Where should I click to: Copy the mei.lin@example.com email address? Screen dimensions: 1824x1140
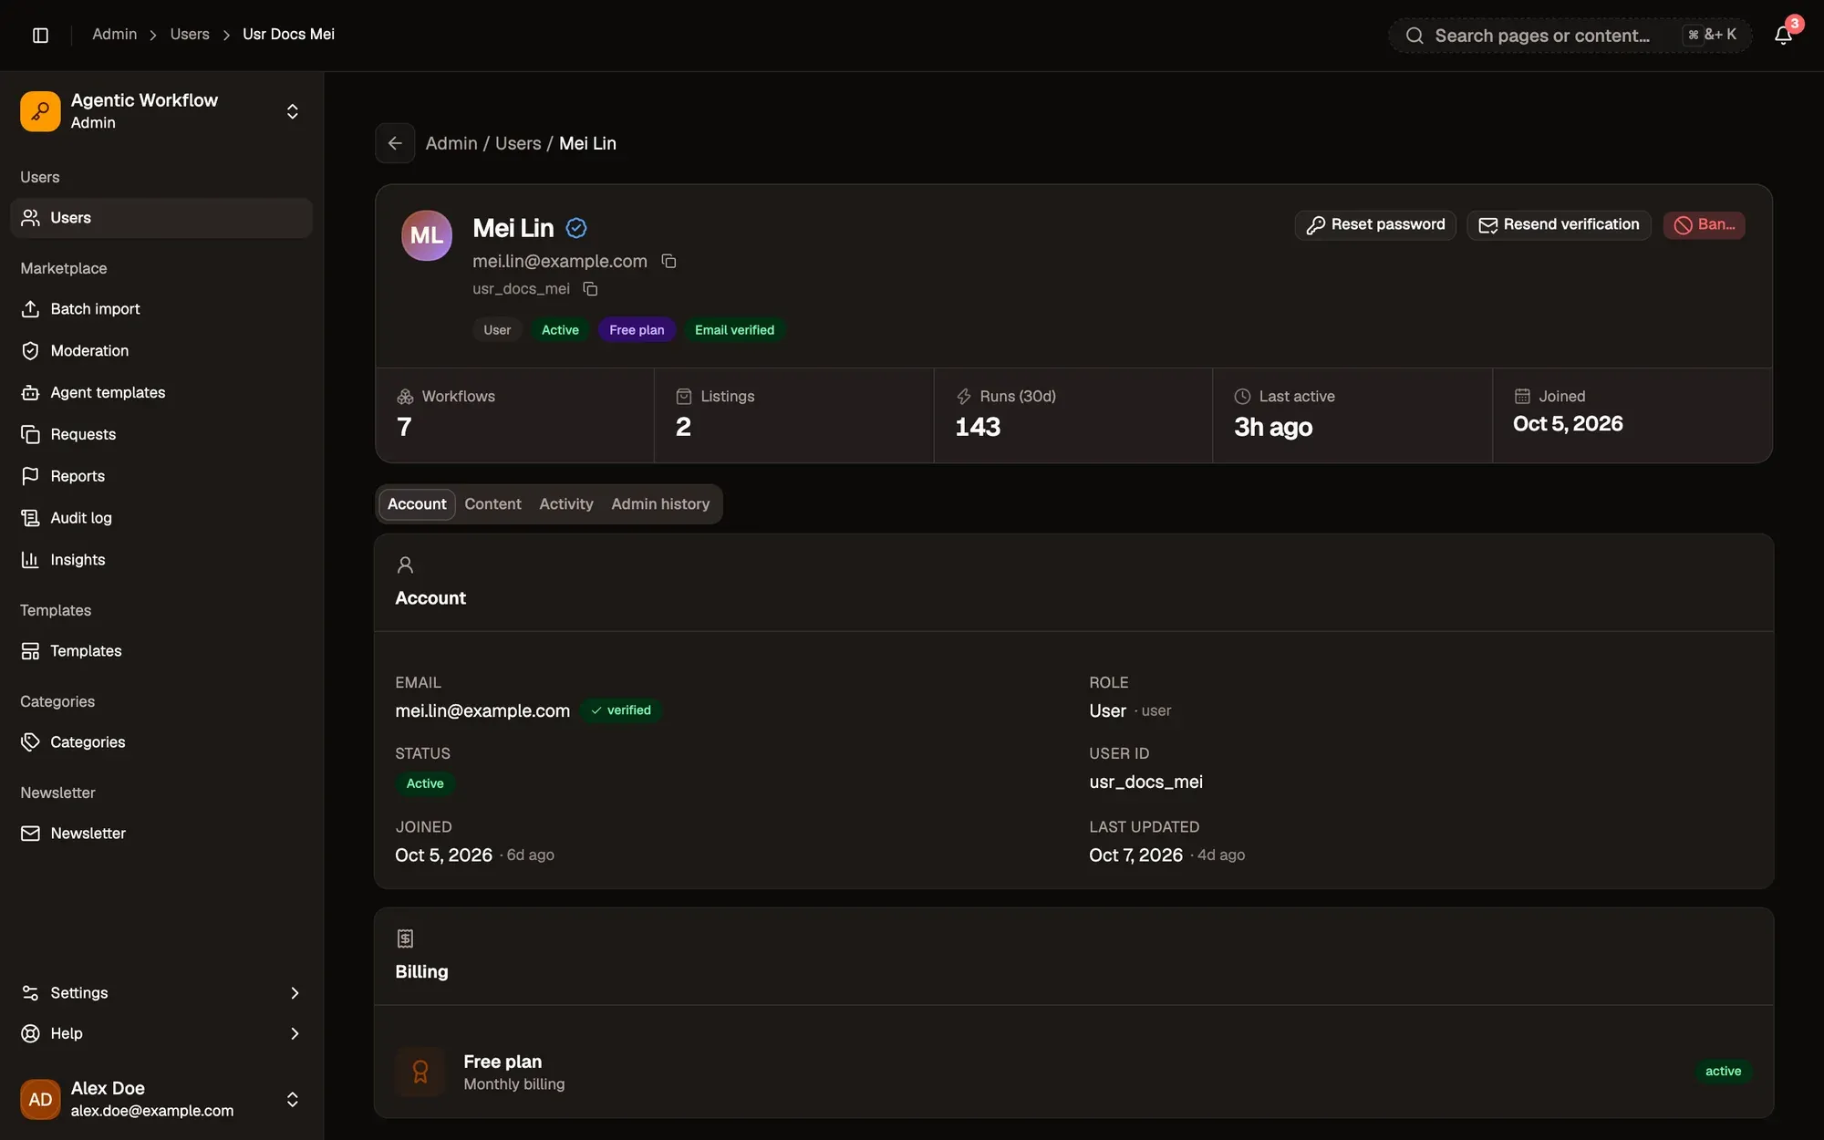(668, 262)
